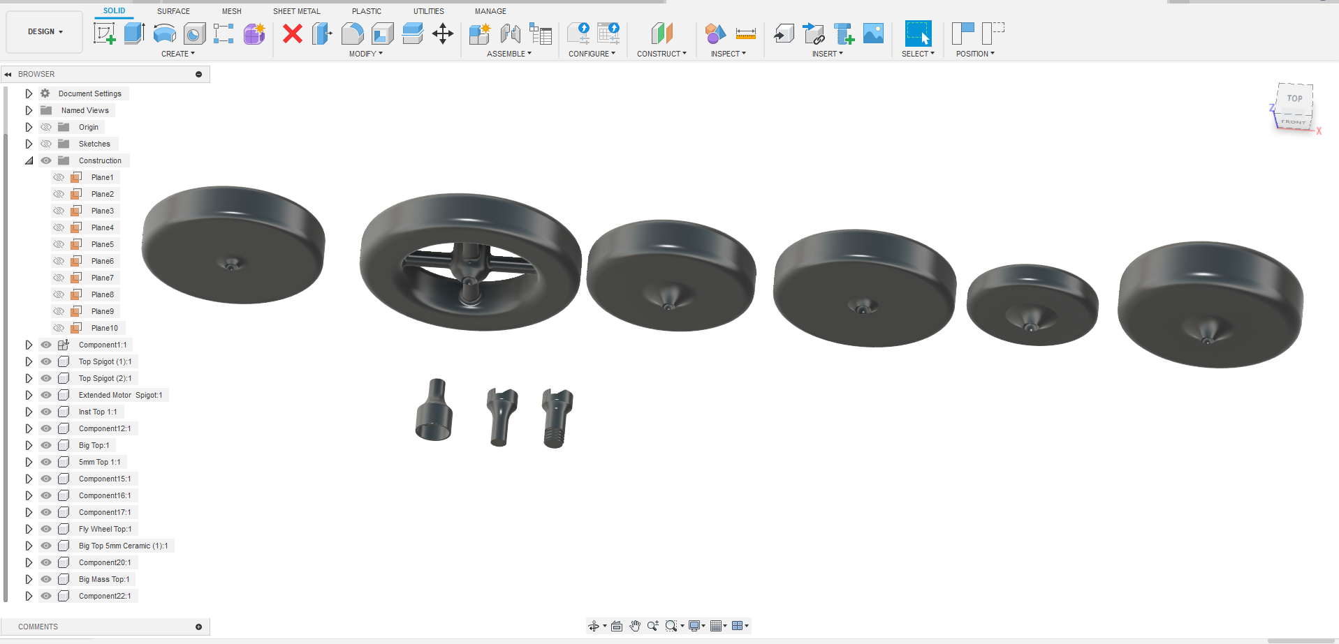
Task: Expand the Document Settings node
Action: pyautogui.click(x=29, y=93)
